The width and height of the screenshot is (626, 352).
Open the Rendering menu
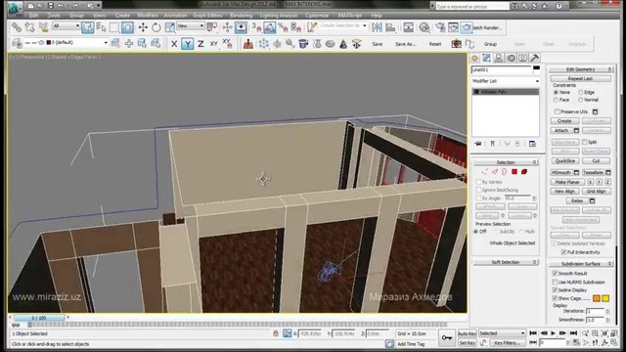pos(242,16)
